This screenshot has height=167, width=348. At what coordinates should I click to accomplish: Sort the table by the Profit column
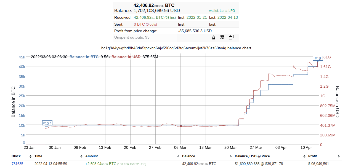[x=339, y=157]
